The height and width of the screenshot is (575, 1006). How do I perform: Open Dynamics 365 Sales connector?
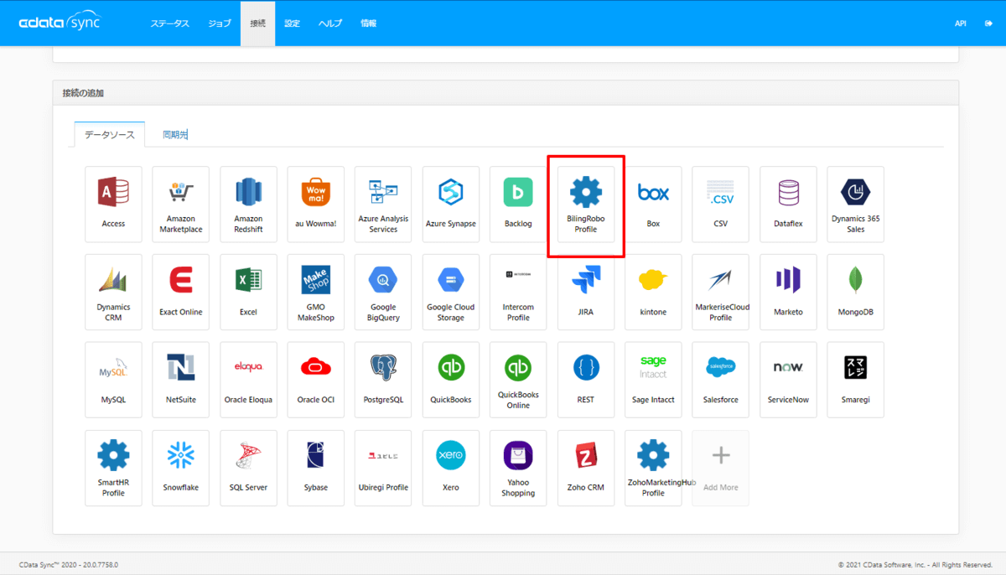pos(856,204)
